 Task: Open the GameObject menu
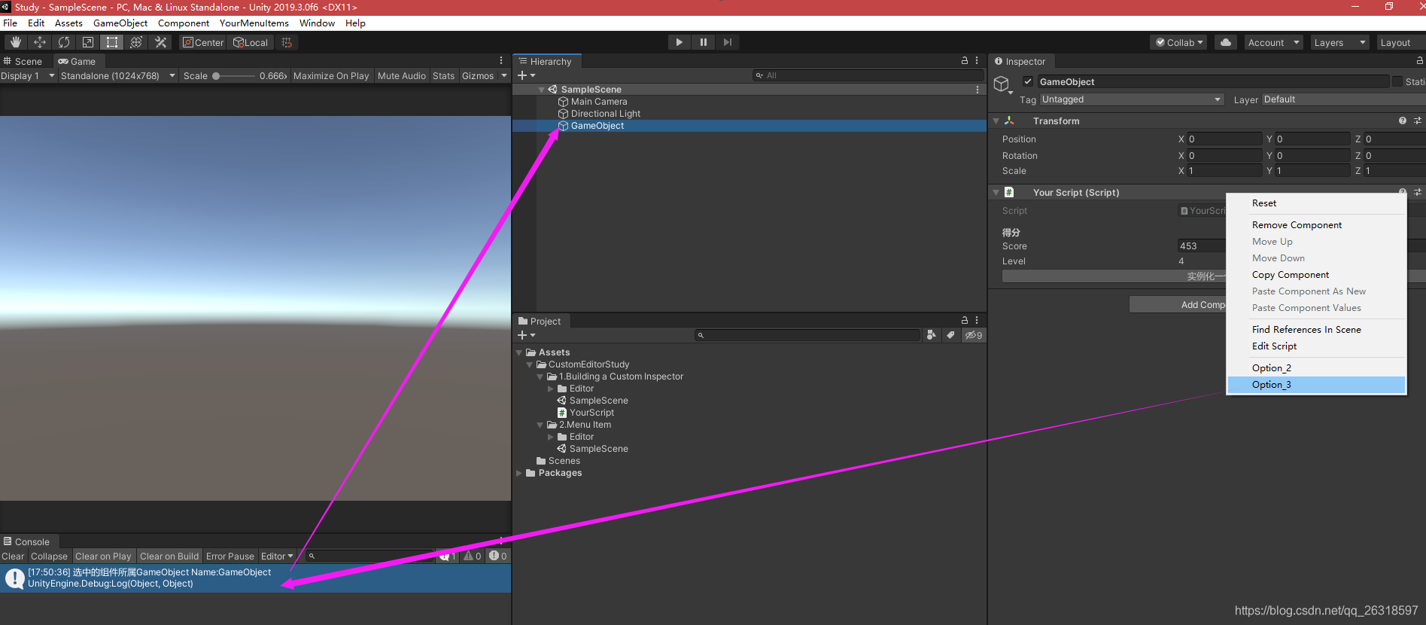pyautogui.click(x=120, y=23)
